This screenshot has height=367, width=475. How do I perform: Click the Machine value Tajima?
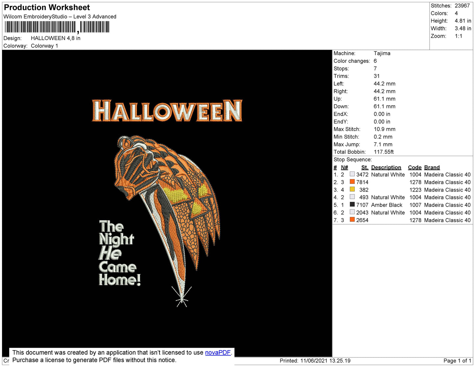pos(382,53)
